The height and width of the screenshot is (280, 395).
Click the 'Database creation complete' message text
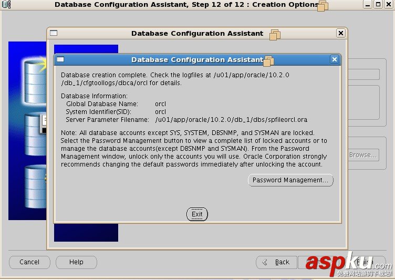175,79
